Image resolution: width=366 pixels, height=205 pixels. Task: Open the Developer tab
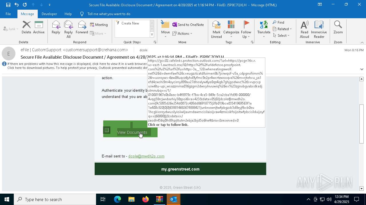[49, 14]
